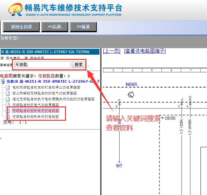The height and width of the screenshot is (195, 207).
Task: Go back with the <<后退 button
Action: [55, 27]
